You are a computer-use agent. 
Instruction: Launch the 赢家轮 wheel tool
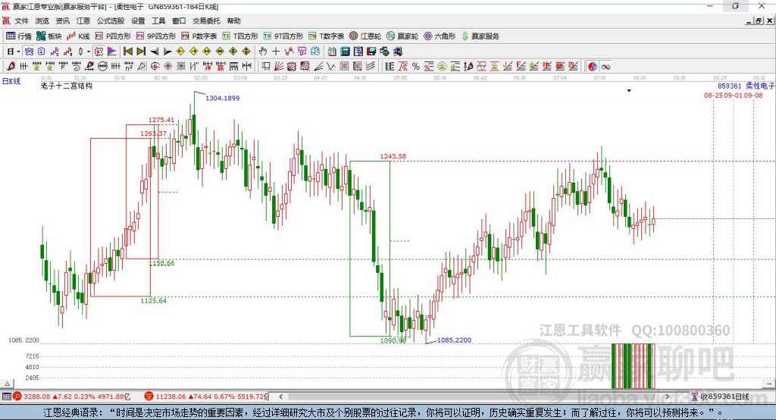pyautogui.click(x=402, y=36)
